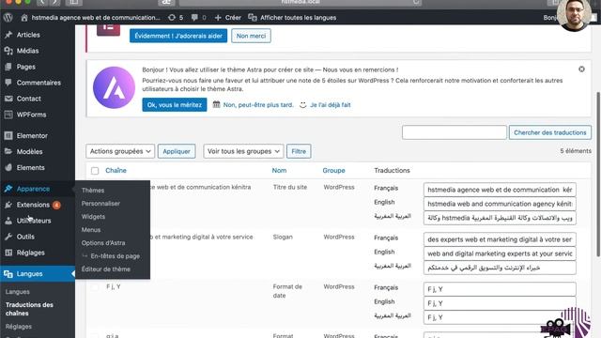Click the site home icon in admin bar
Image resolution: width=601 pixels, height=338 pixels.
point(24,18)
